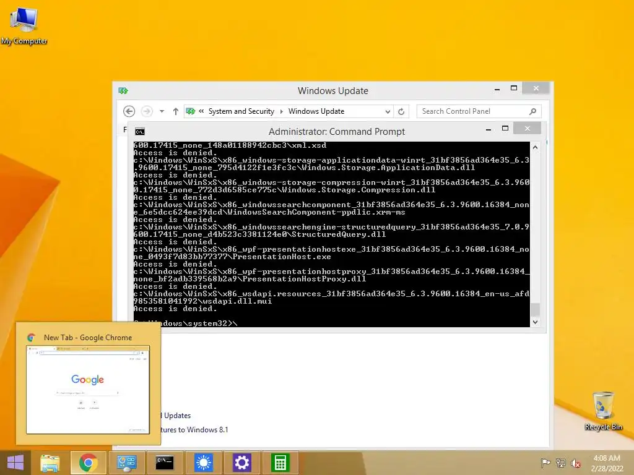Screen dimensions: 634x475
Task: Minimize the Windows Update window
Action: tap(497, 89)
